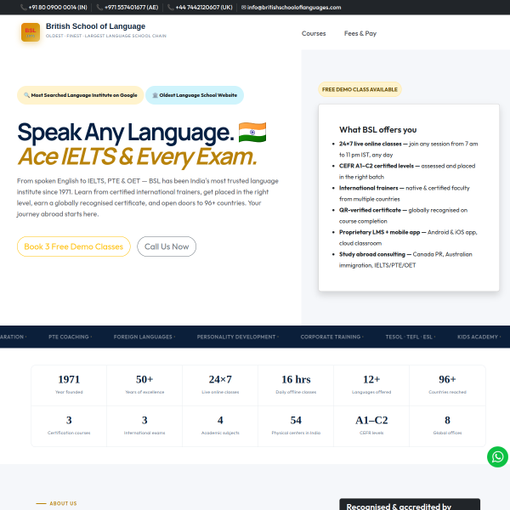The height and width of the screenshot is (510, 510).
Task: Click the Call Us Now button
Action: pos(167,246)
